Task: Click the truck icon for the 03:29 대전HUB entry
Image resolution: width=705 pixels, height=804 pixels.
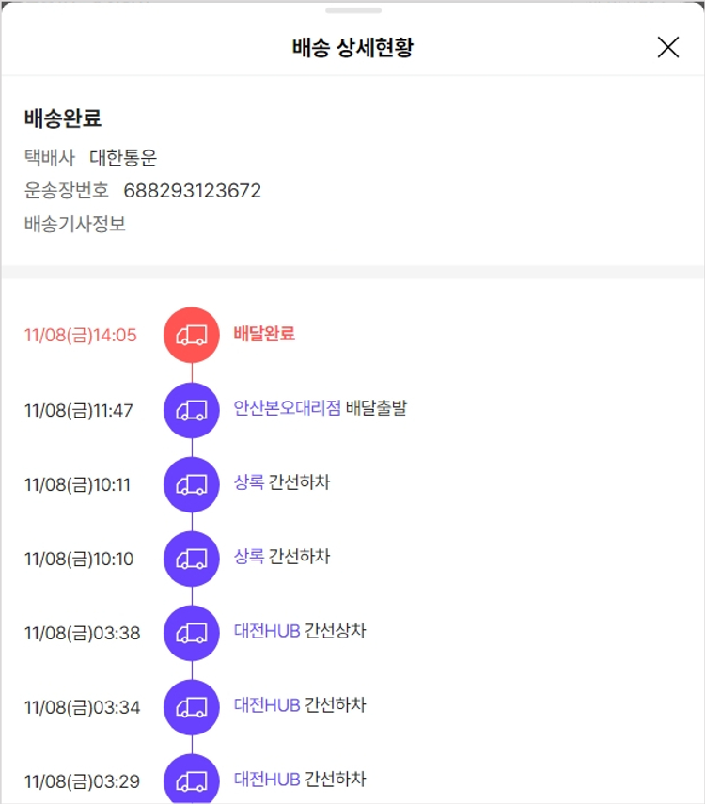Action: [x=192, y=780]
